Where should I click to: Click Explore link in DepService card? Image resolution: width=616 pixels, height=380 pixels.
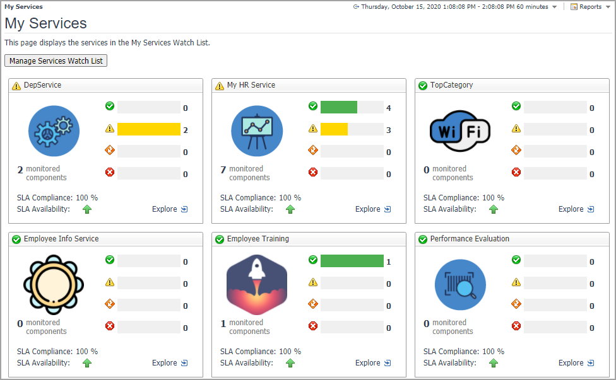pos(170,209)
